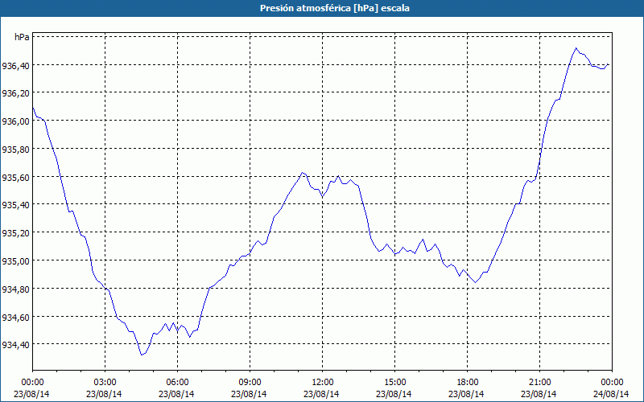Viewport: 644px width, 402px height.
Task: Click the midday curve peak near 11:10
Action: tap(303, 172)
